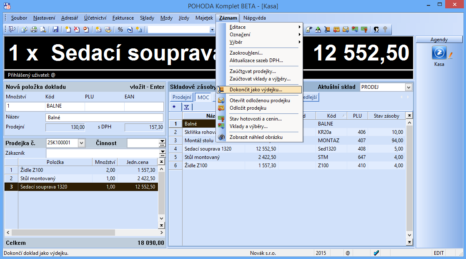This screenshot has height=259, width=466.
Task: Jump to first row in stock table scrollbar
Action: [x=409, y=116]
